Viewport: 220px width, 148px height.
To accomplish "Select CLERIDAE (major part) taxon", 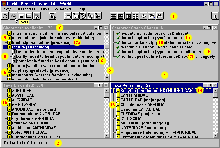I will tap(141, 114).
